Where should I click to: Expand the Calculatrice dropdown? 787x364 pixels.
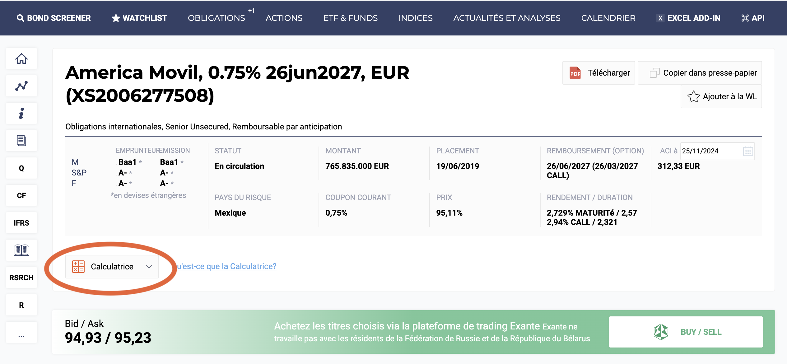(112, 267)
